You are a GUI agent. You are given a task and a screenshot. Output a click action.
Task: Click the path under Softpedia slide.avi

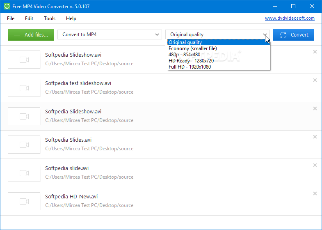pyautogui.click(x=89, y=177)
